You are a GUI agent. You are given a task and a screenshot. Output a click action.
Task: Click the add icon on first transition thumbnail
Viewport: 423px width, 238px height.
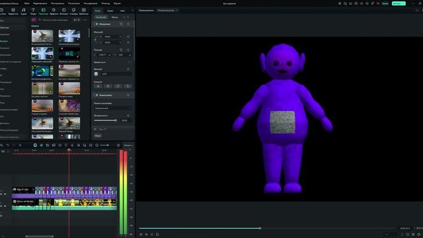point(50,40)
